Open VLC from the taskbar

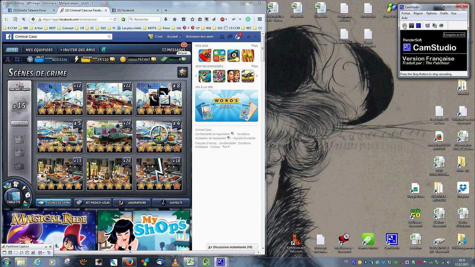point(175,262)
